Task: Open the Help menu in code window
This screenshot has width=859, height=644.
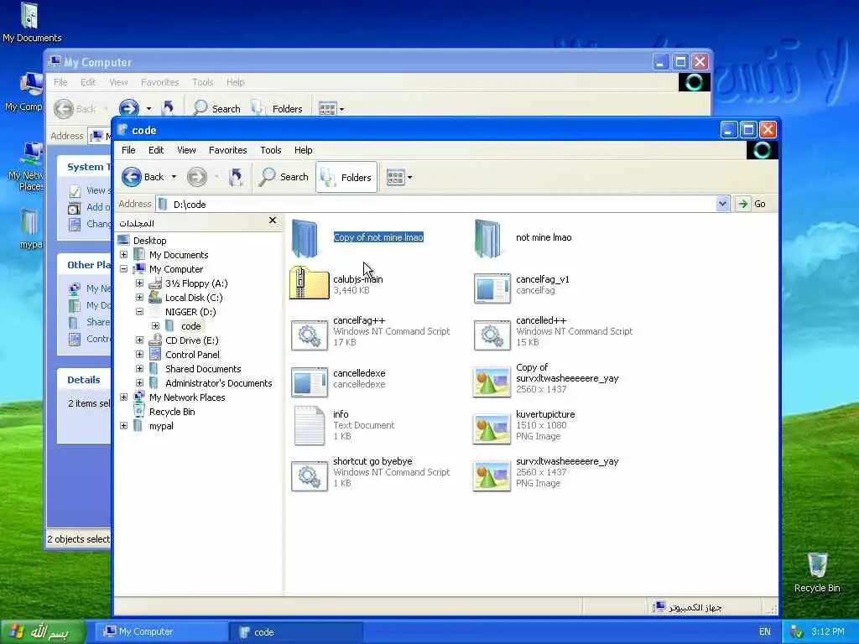Action: pyautogui.click(x=303, y=150)
